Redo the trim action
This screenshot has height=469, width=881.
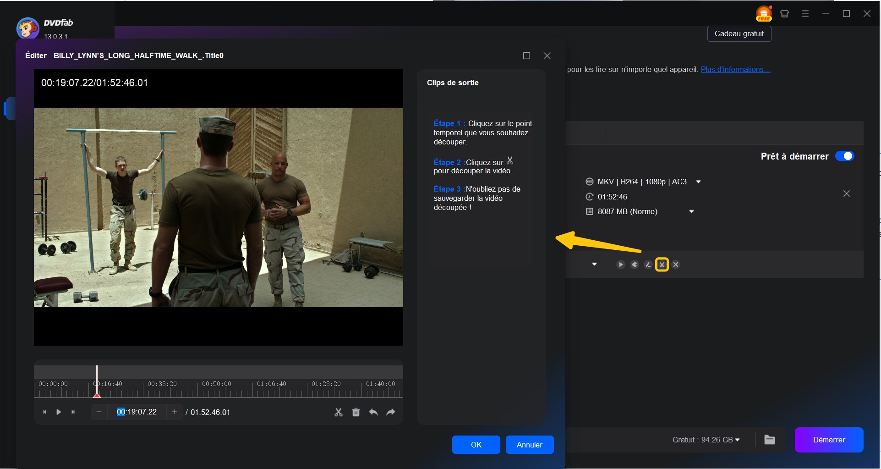tap(391, 412)
